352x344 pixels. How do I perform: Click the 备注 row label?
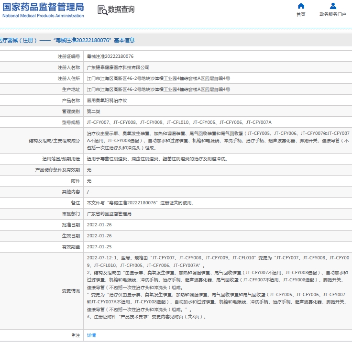[x=76, y=203]
